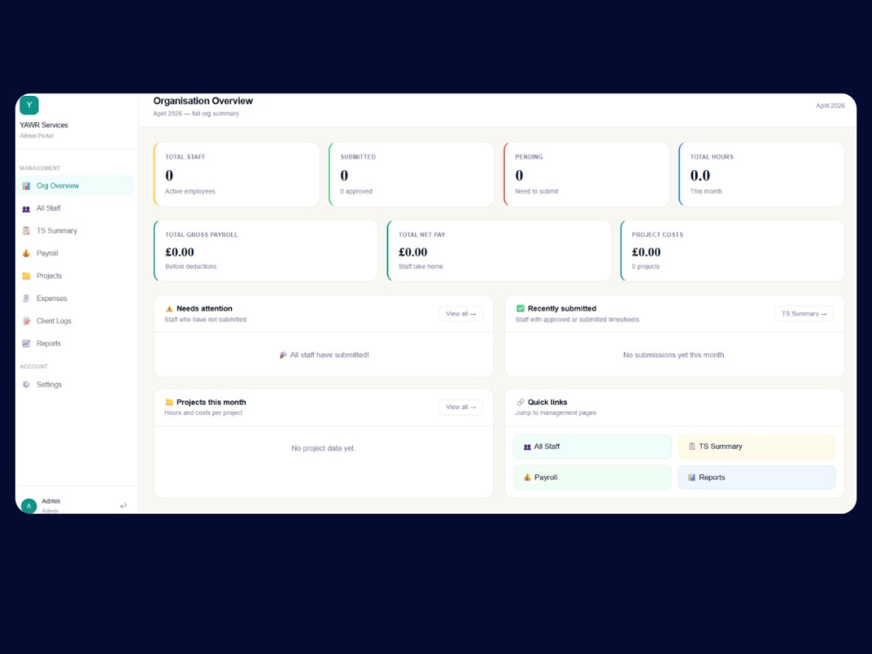This screenshot has width=872, height=654.
Task: Open the Payroll quick link
Action: pos(592,478)
